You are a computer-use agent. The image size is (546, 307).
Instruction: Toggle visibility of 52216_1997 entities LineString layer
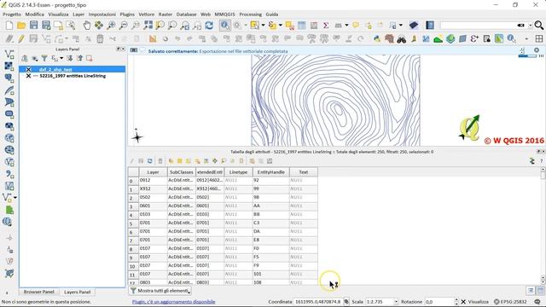click(28, 76)
